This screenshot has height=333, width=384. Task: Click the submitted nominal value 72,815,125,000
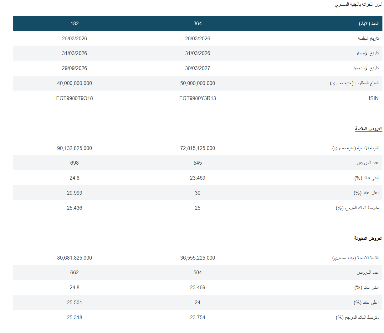point(197,148)
